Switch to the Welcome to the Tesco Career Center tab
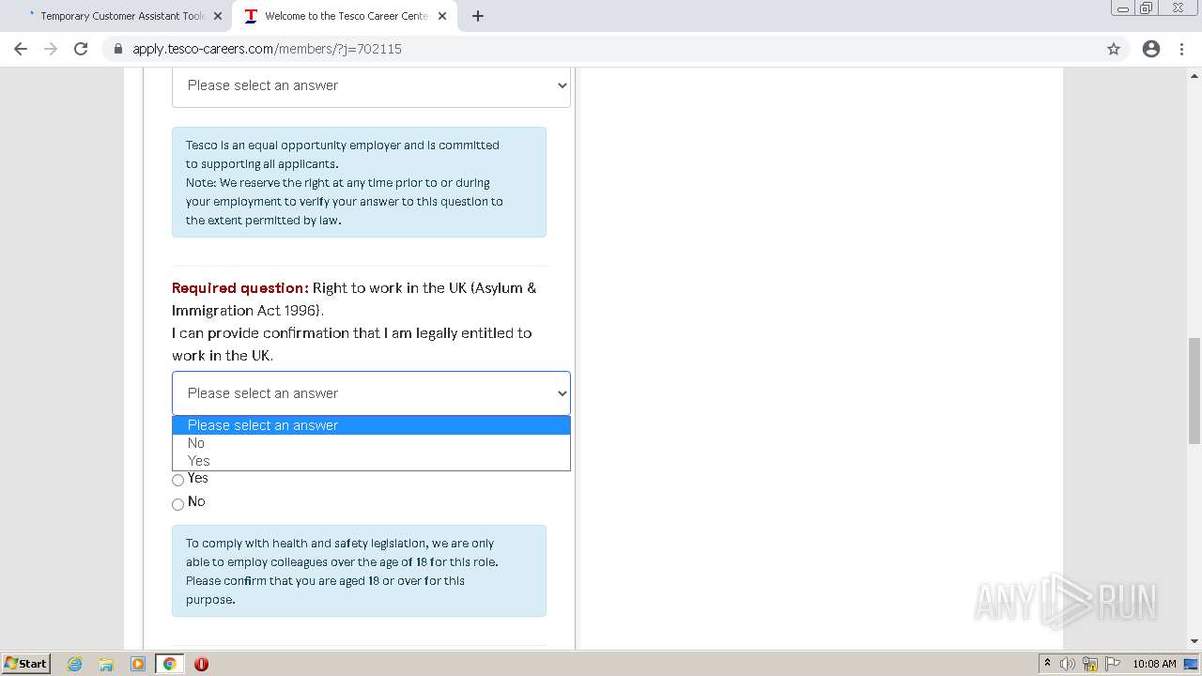 point(346,16)
